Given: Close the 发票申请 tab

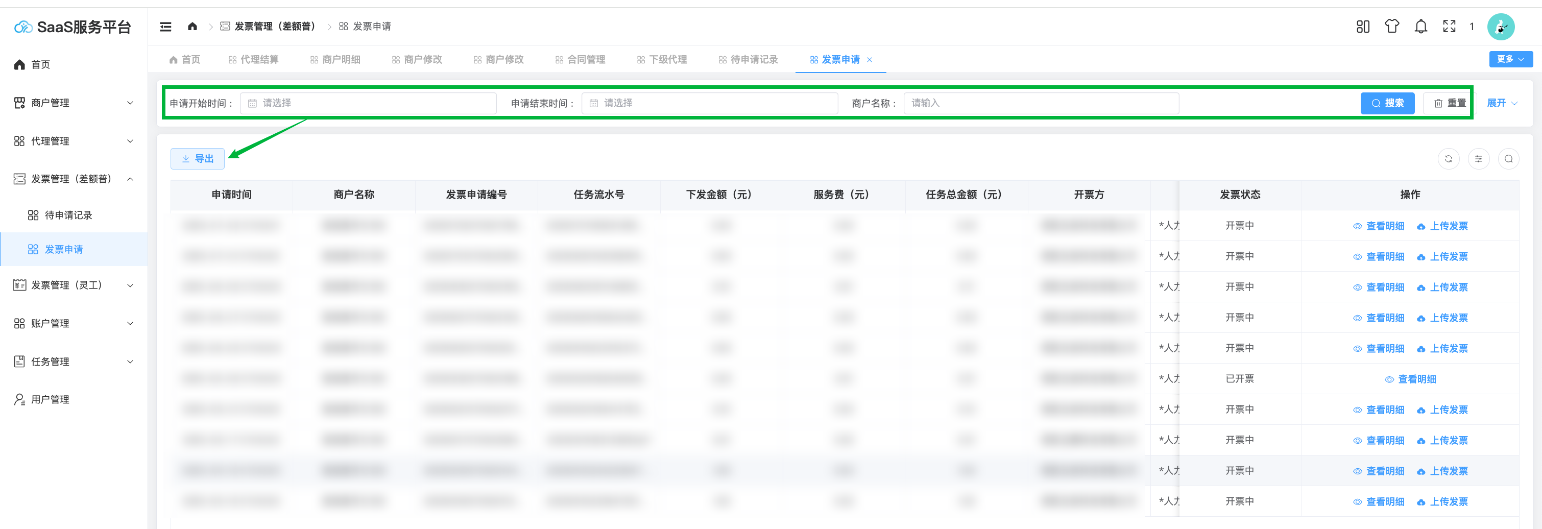Looking at the screenshot, I should point(869,60).
